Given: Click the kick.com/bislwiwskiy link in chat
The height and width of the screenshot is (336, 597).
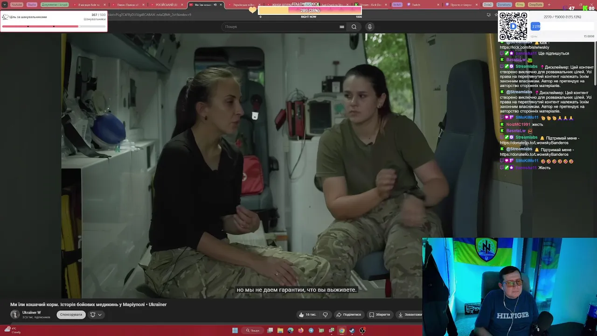Looking at the screenshot, I should click(x=525, y=47).
